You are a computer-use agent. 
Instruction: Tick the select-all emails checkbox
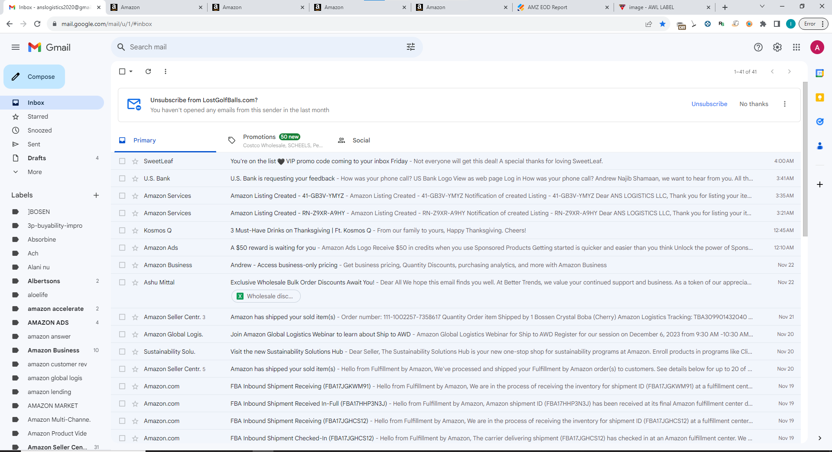(x=122, y=71)
